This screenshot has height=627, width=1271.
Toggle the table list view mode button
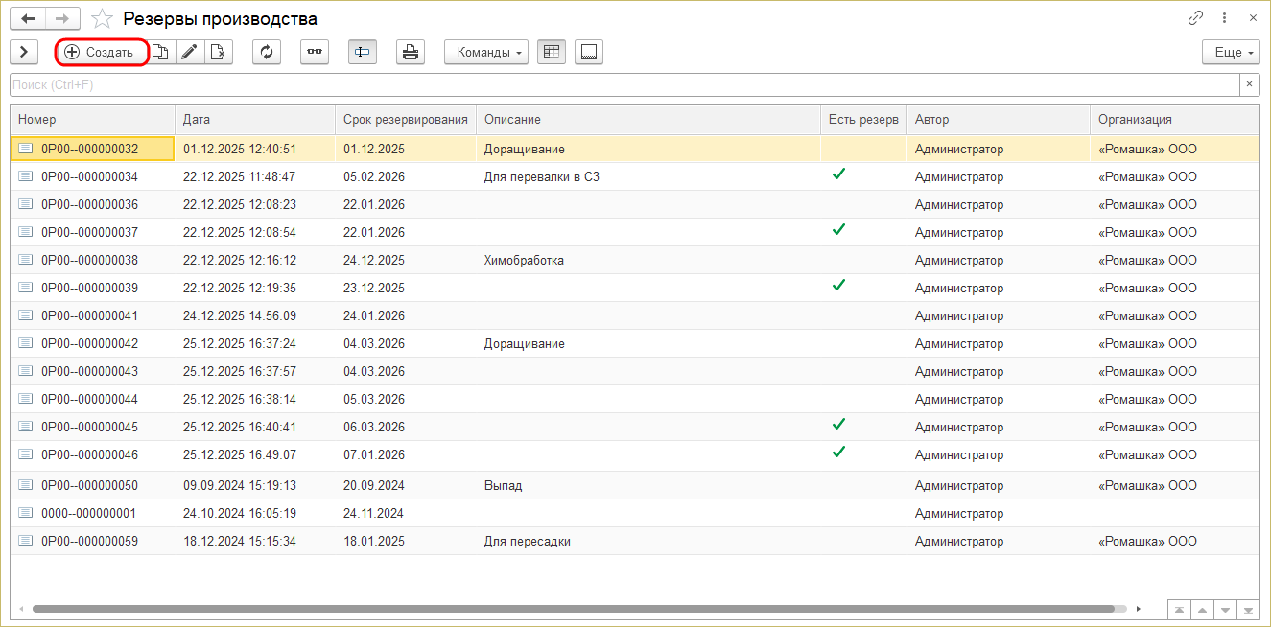[552, 52]
